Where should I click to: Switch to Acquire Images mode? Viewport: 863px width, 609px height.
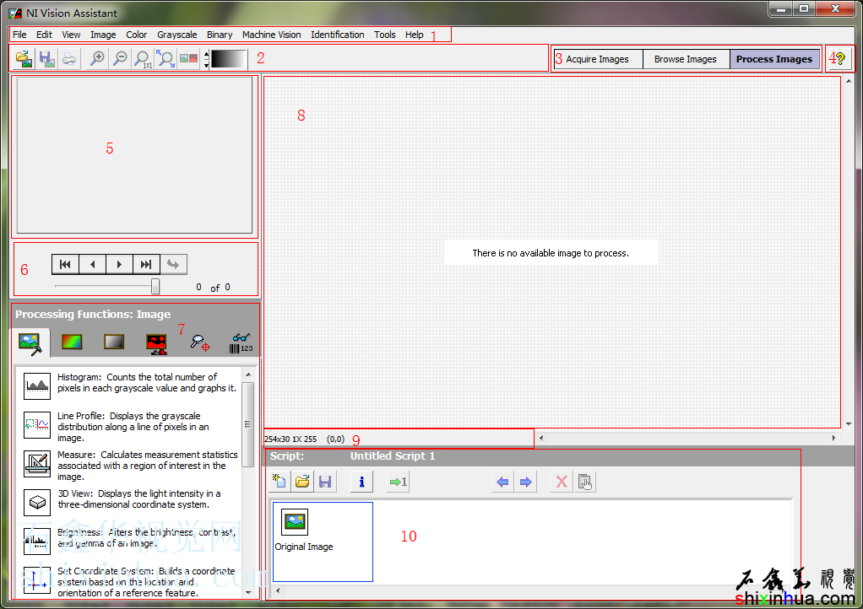coord(597,59)
